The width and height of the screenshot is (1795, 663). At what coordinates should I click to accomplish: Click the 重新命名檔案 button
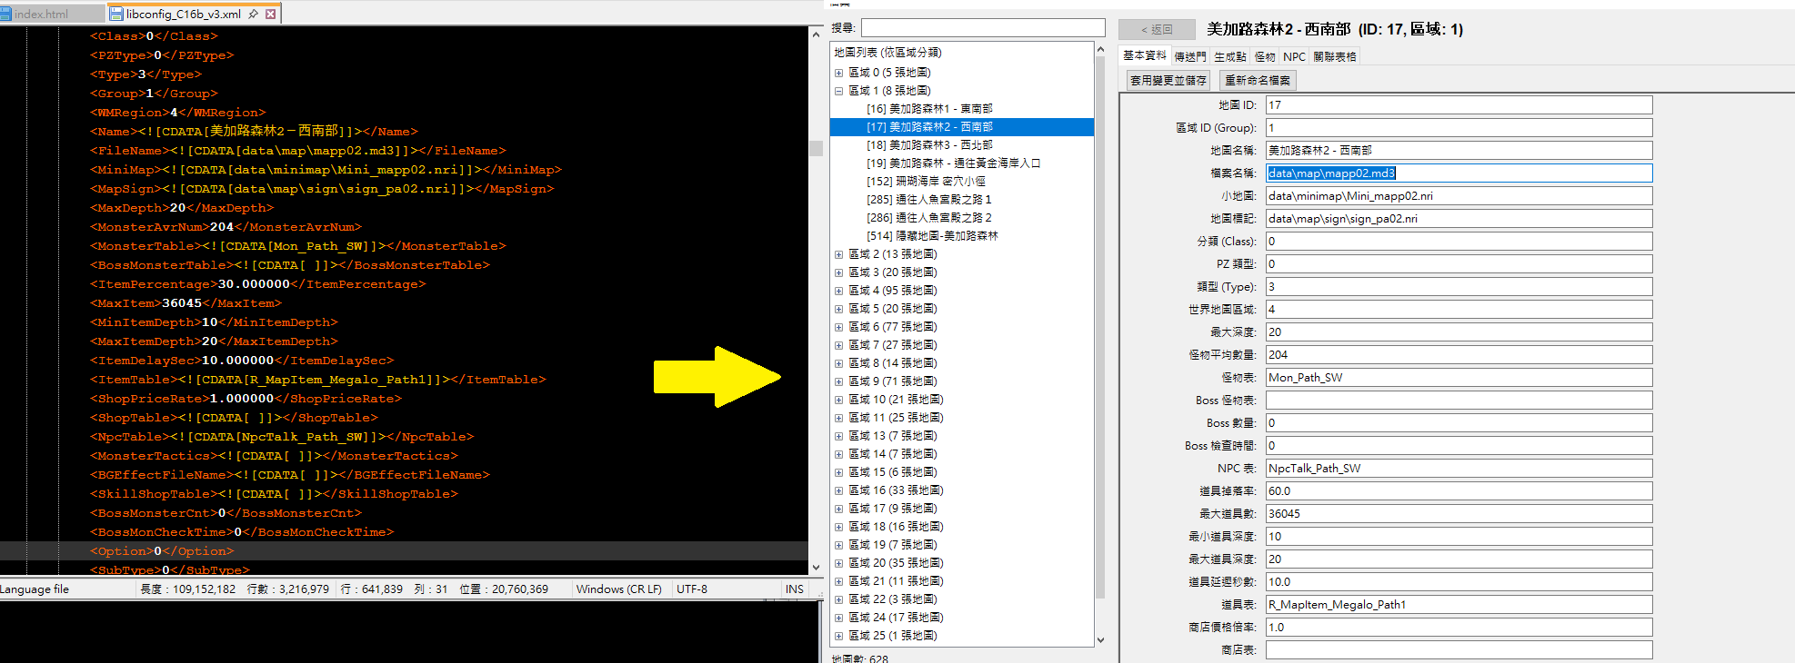pos(1258,81)
